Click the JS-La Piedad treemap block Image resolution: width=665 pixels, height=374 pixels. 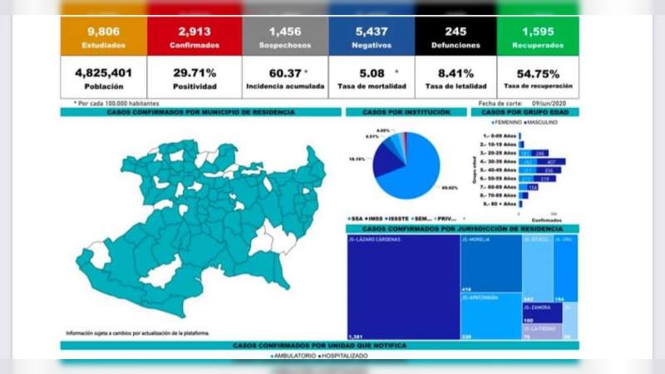pos(543,332)
